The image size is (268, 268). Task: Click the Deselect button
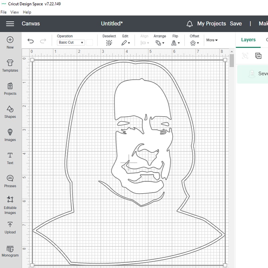(109, 43)
